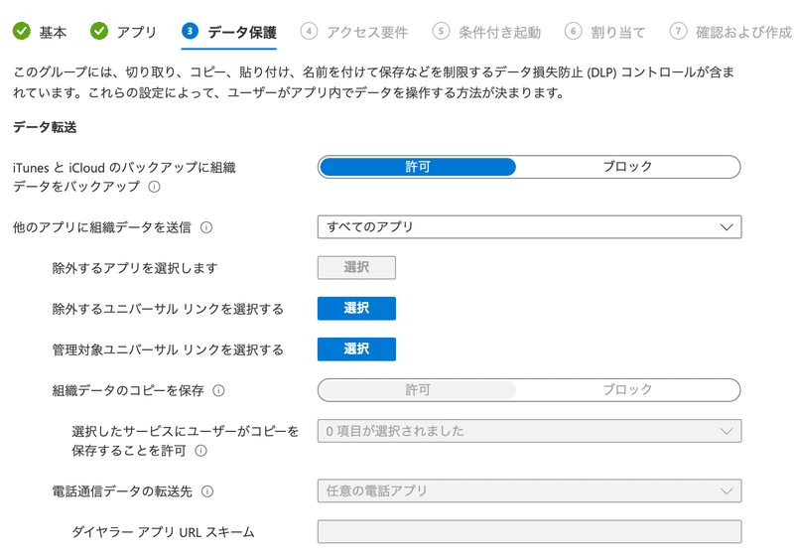Click 選択 for 除外するユニバーサル リンク
This screenshot has width=794, height=557.
(356, 309)
